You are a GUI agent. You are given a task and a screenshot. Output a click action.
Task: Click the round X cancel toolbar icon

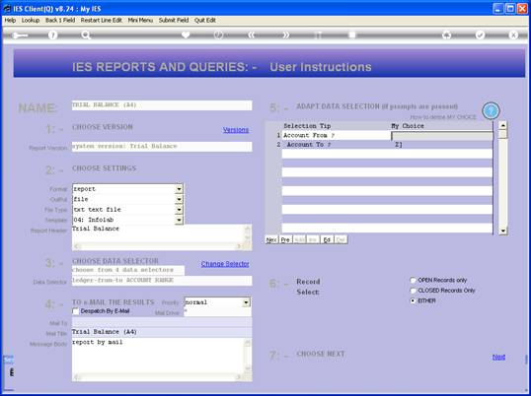click(513, 34)
